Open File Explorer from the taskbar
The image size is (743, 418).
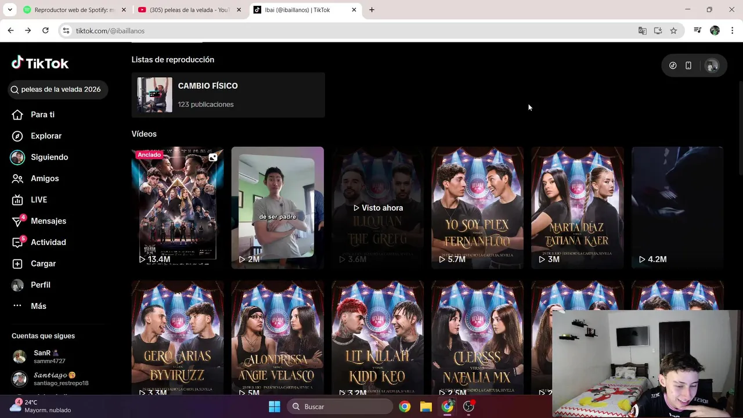click(x=426, y=406)
